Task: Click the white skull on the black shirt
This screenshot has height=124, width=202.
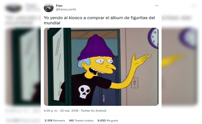Action: (84, 91)
